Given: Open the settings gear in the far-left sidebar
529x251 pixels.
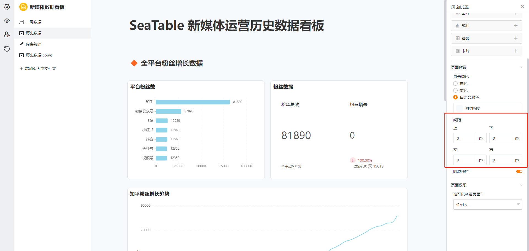Looking at the screenshot, I should click(x=7, y=7).
